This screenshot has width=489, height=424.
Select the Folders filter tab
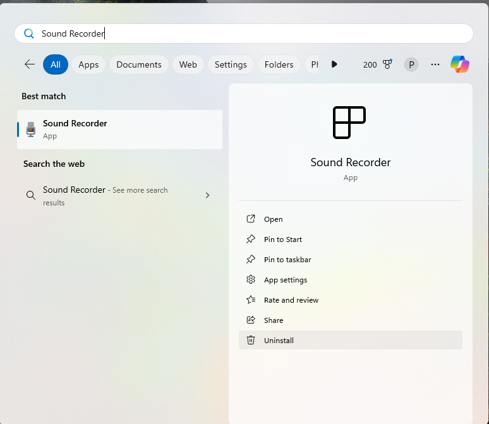(279, 64)
